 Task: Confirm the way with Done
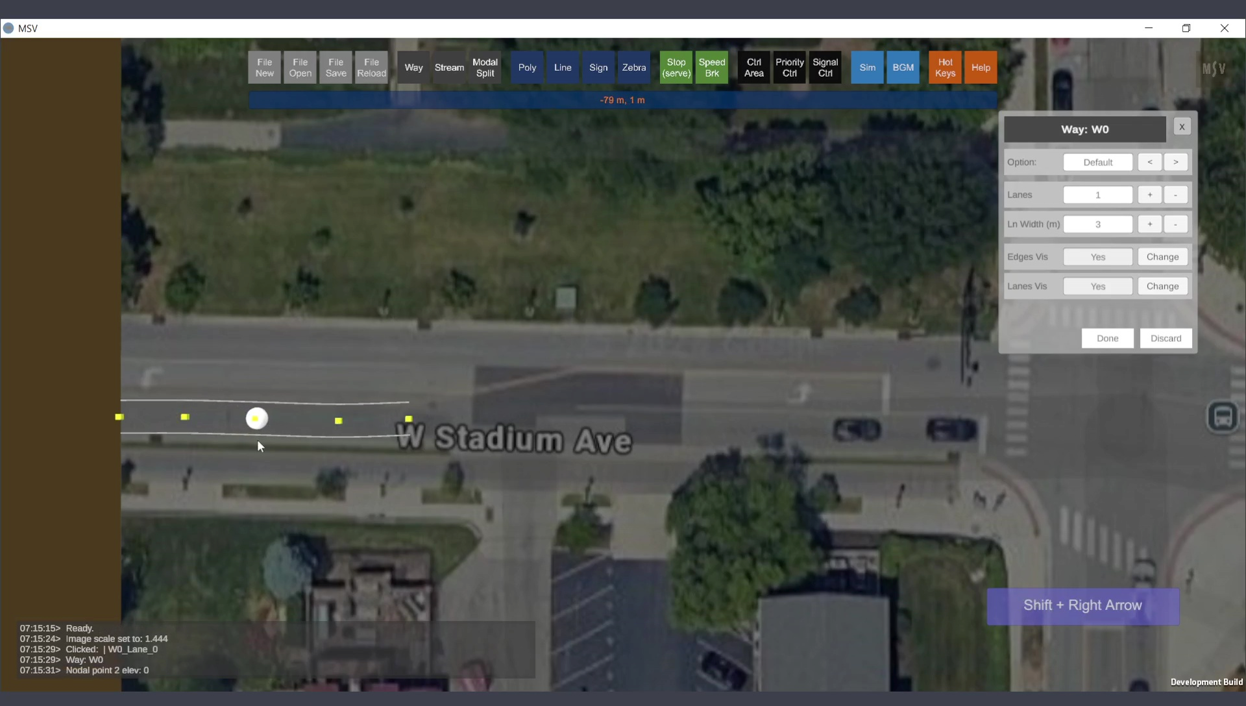point(1107,338)
